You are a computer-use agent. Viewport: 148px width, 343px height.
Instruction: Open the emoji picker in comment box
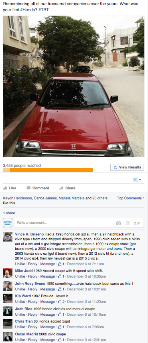point(128,223)
